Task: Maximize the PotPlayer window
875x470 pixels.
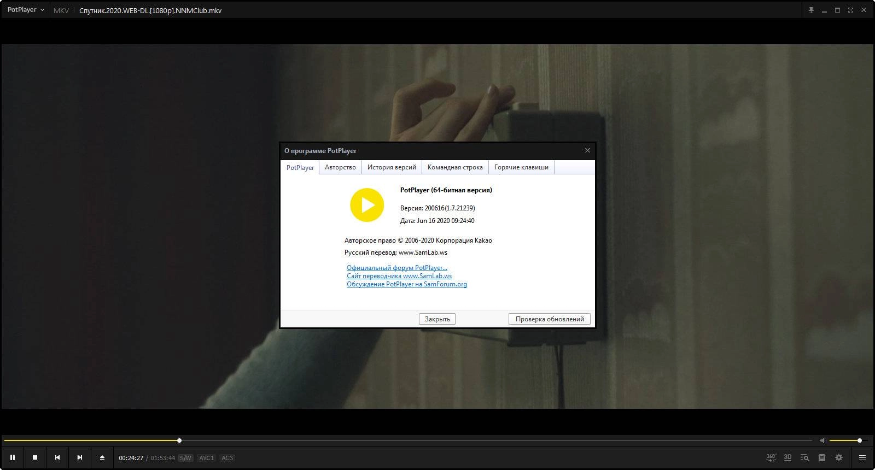Action: pyautogui.click(x=837, y=10)
